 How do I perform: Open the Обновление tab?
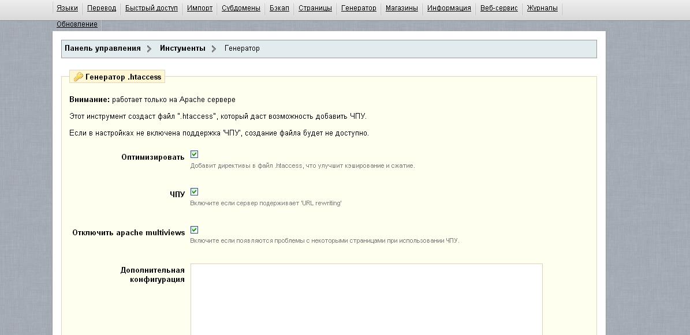pyautogui.click(x=77, y=24)
